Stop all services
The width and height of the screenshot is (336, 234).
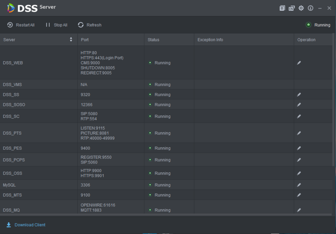pos(57,25)
